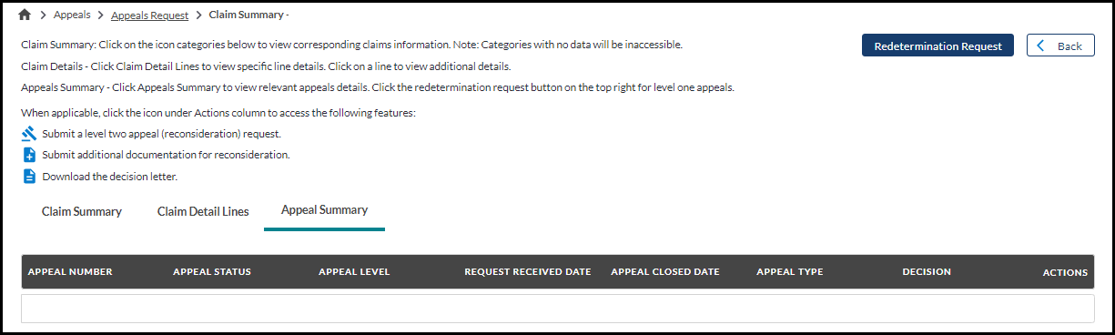Sort by Decision column header
Image resolution: width=1115 pixels, height=335 pixels.
coord(927,272)
